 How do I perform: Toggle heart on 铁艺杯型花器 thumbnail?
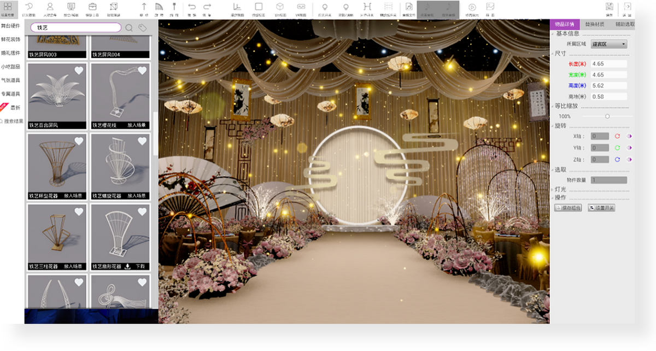[x=79, y=141]
